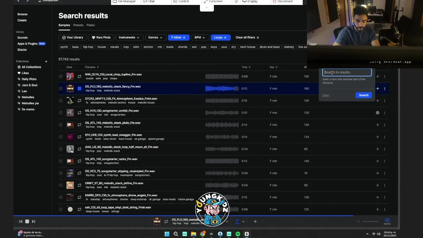Click pack thumbnail of ORBIT_ST_80_melodic_stack_define

tap(70, 185)
